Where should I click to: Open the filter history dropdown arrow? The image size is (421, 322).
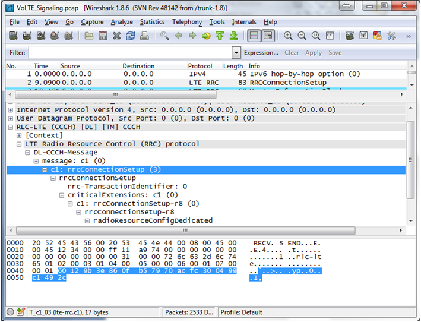[x=236, y=53]
